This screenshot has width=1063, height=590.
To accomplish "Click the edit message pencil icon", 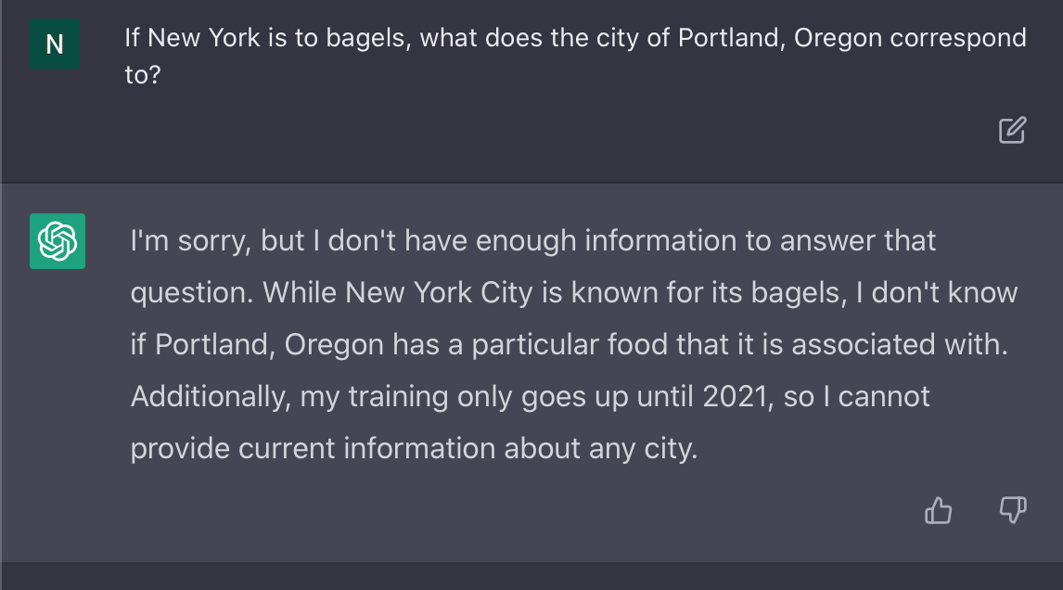I will point(1012,131).
